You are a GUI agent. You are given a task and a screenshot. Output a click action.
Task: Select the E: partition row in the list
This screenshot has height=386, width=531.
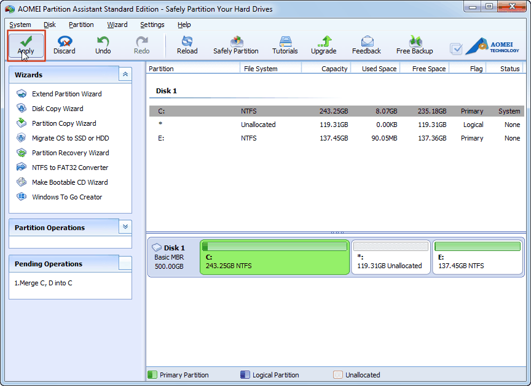[x=337, y=138]
